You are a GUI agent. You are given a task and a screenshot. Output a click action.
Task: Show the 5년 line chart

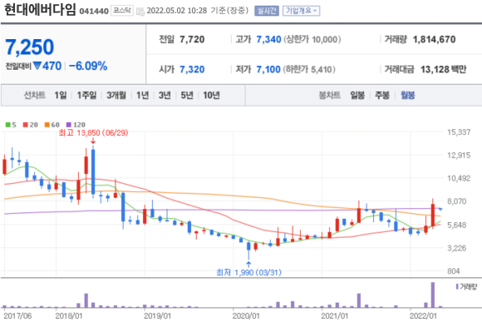187,95
